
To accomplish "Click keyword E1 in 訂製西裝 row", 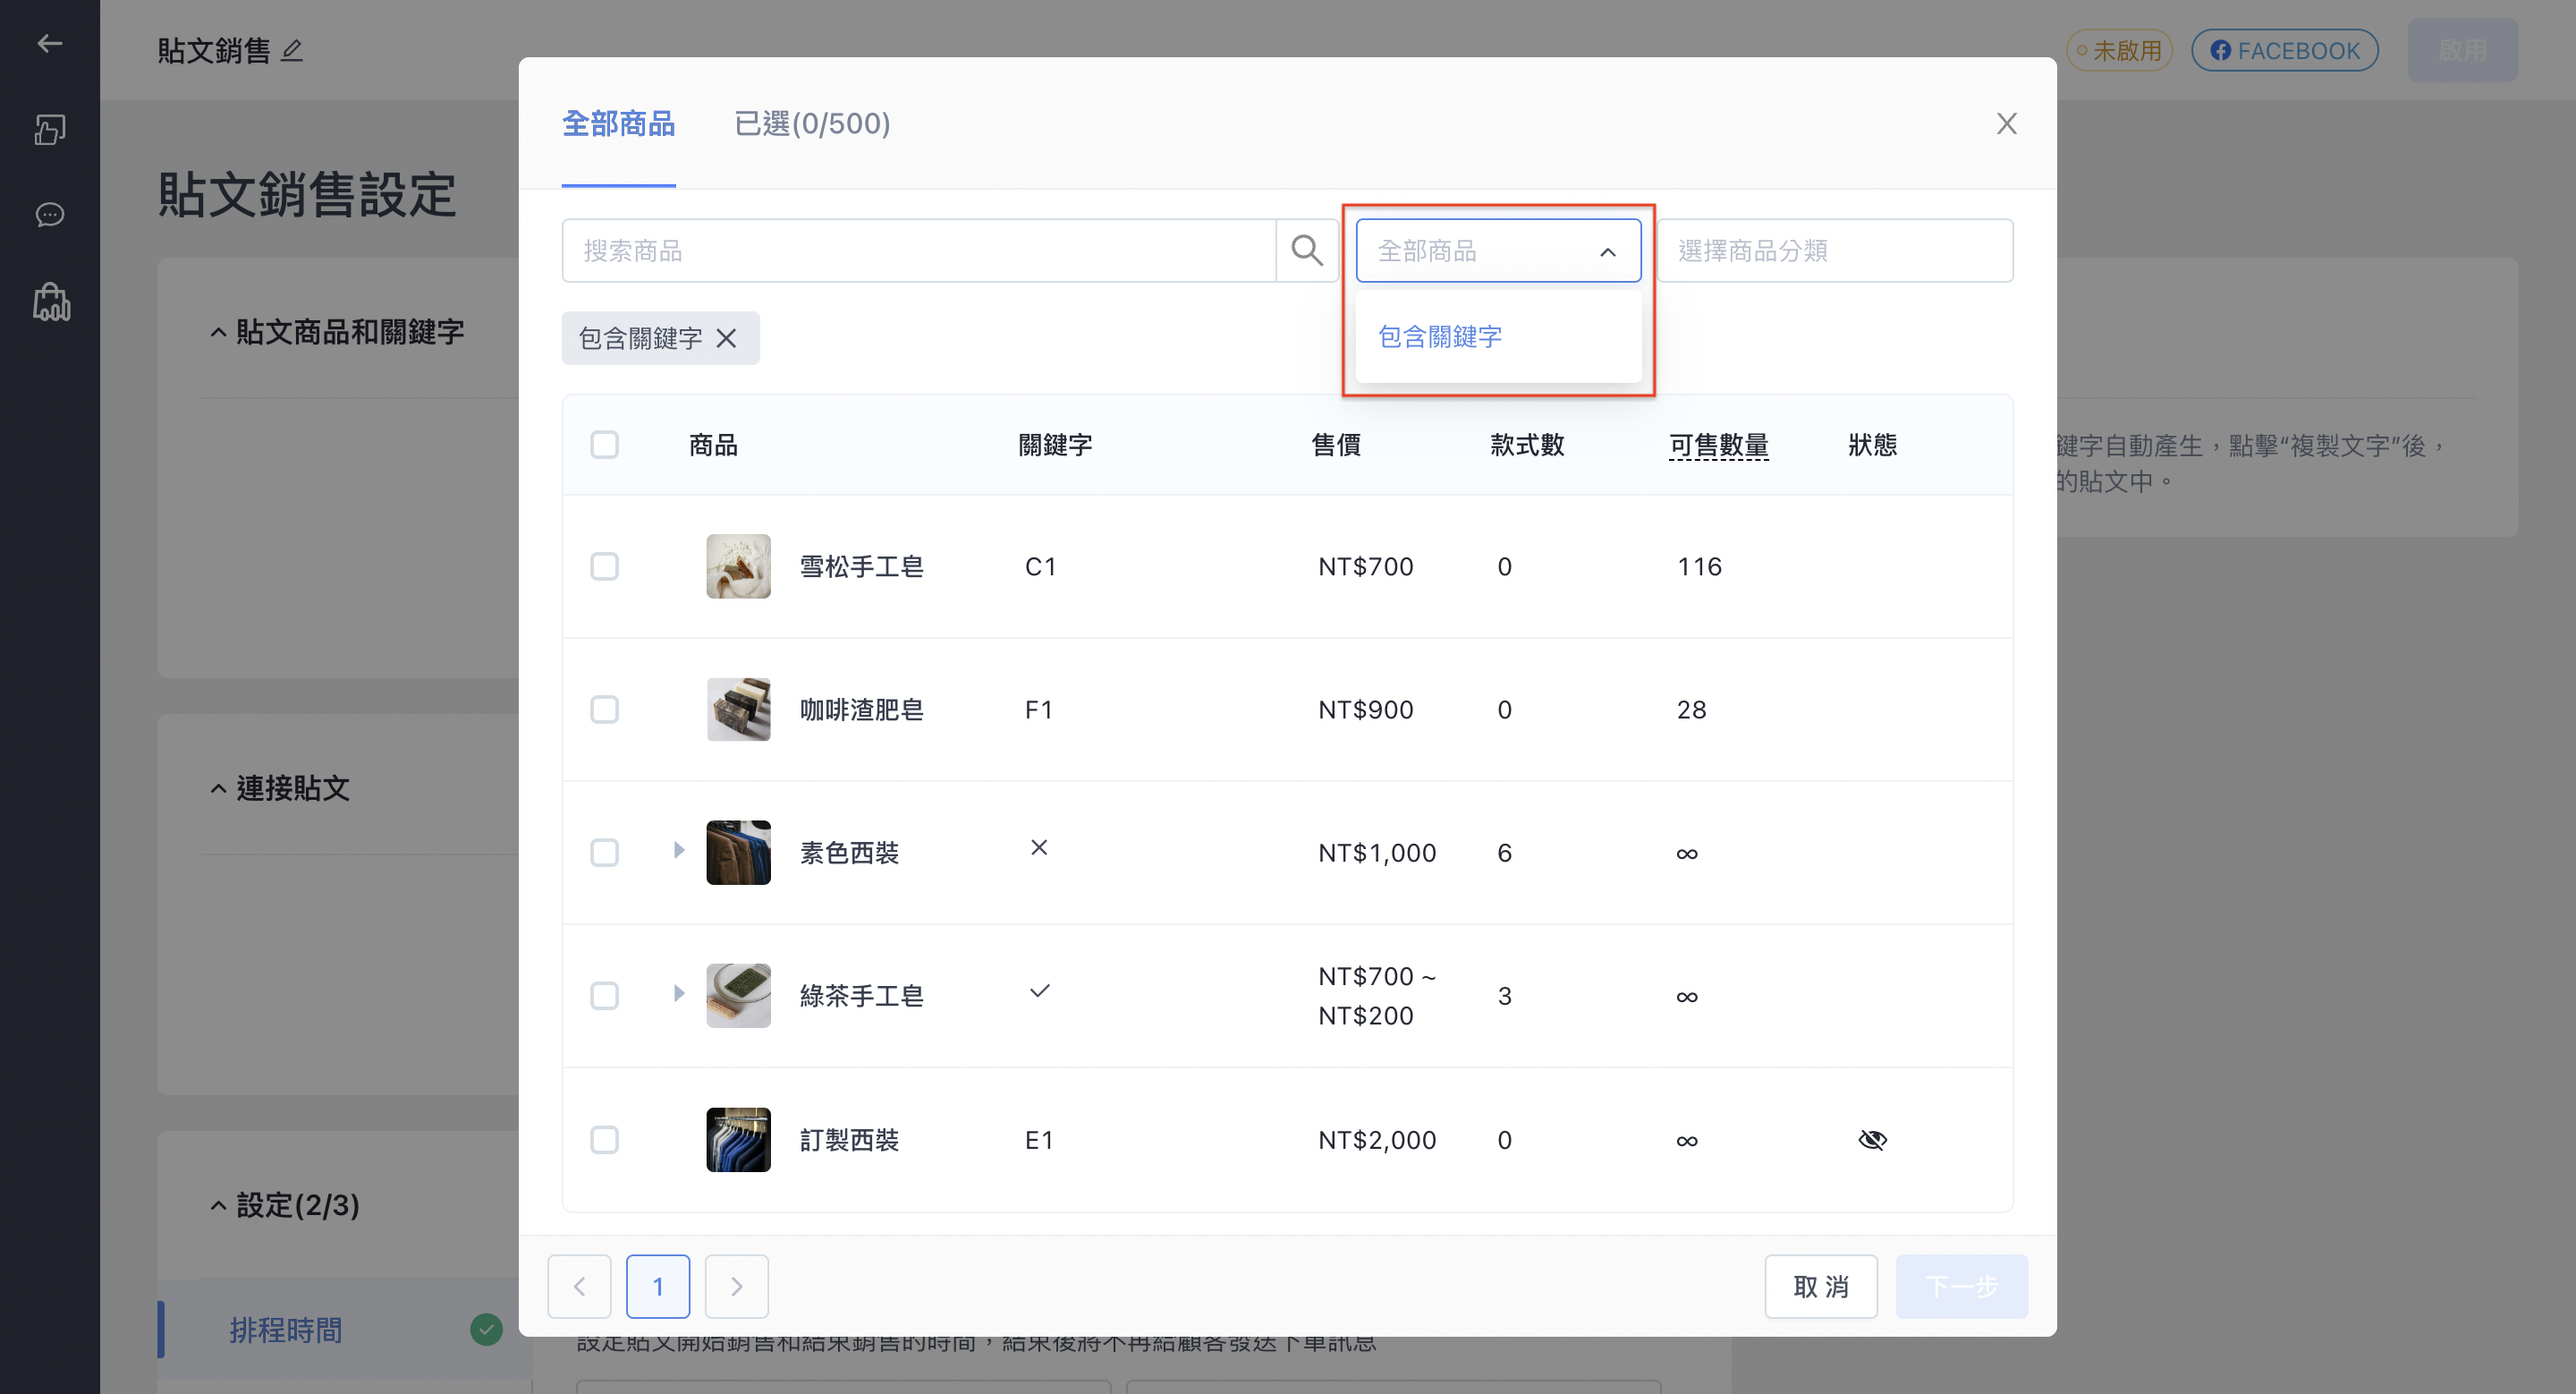I will click(x=1038, y=1139).
